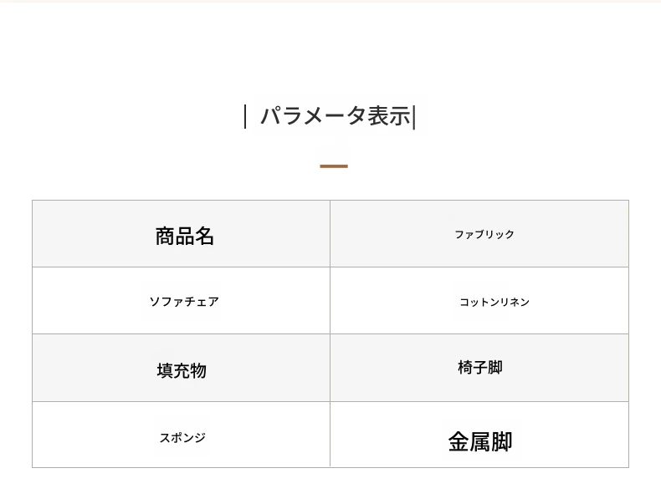The height and width of the screenshot is (504, 661).
Task: Click horizontal border between 填充物 and スポンジ
Action: (182, 402)
